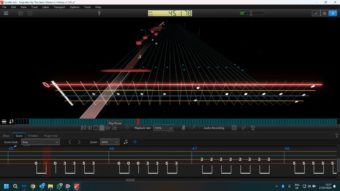Open the Tools menu

[87, 7]
